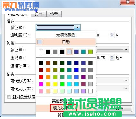Viewport: 136px width, 119px height.
Task: Select the pale green swatch in bottom row
Action: 62,91
